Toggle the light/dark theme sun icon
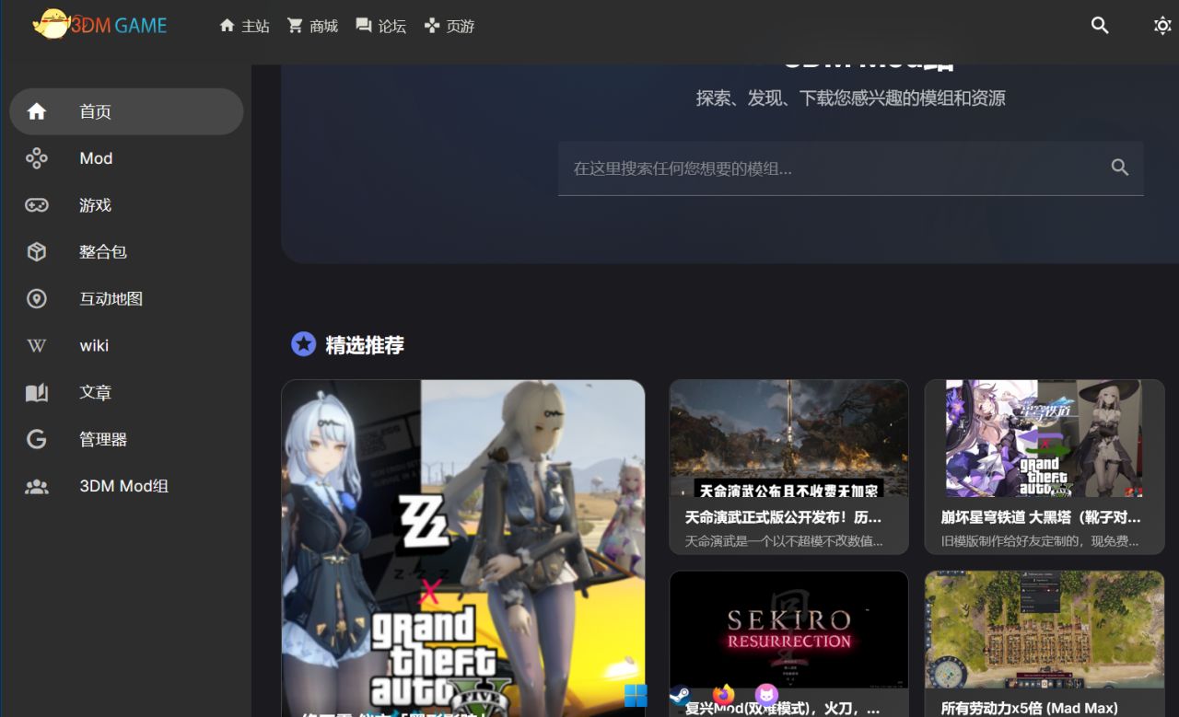 click(x=1162, y=26)
